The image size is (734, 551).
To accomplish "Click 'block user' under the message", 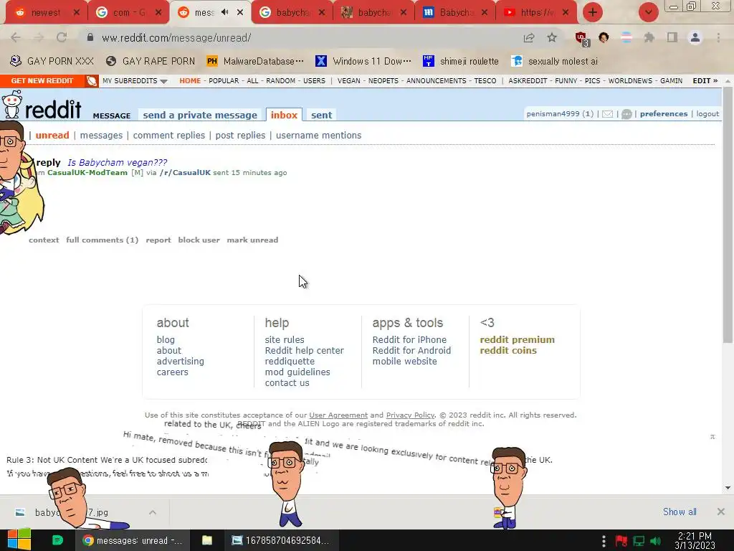I will pyautogui.click(x=199, y=240).
